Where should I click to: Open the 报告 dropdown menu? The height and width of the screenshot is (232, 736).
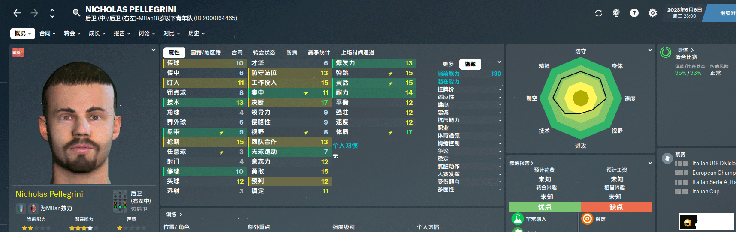[122, 33]
